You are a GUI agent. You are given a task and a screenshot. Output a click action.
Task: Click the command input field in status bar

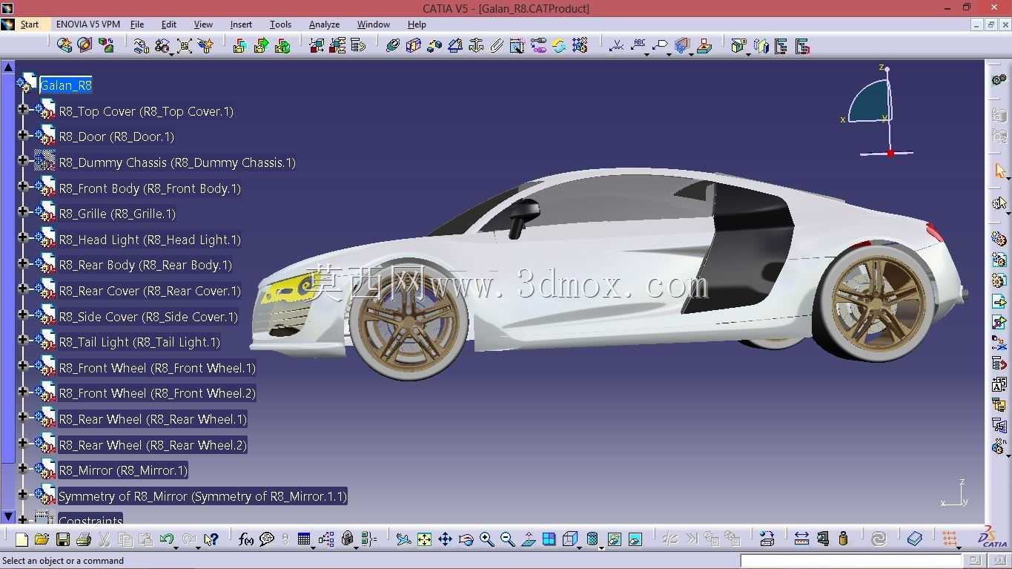(851, 561)
